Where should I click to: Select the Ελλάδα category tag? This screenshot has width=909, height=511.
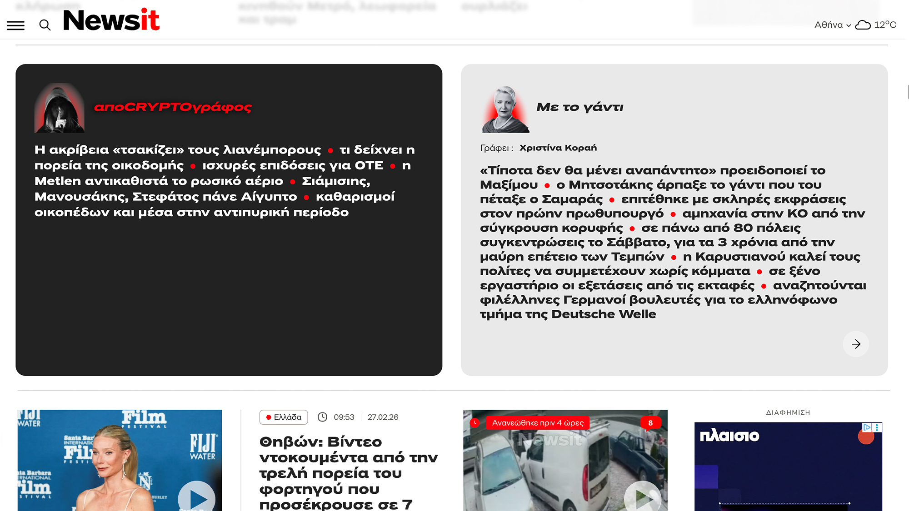[x=284, y=417]
